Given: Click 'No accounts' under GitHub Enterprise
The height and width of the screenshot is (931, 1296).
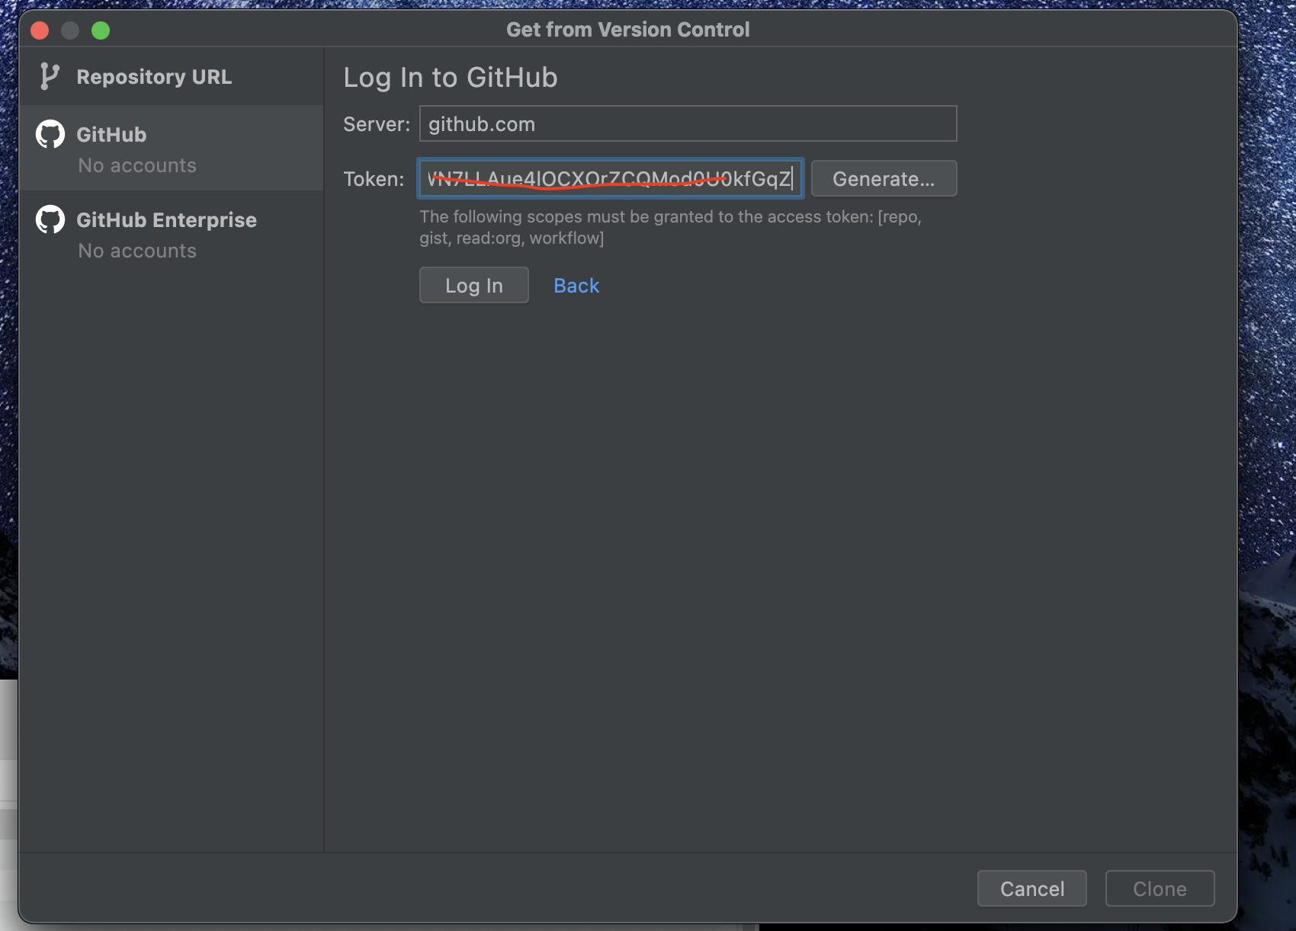Looking at the screenshot, I should (x=137, y=251).
